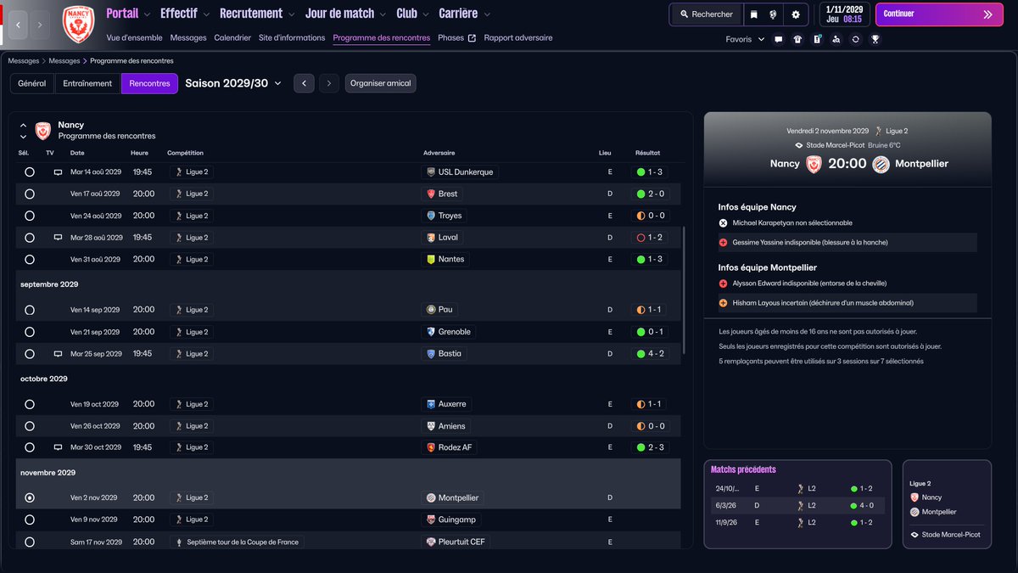Click the Bastia 4 - 2 result
This screenshot has height=573, width=1018.
[x=652, y=353]
